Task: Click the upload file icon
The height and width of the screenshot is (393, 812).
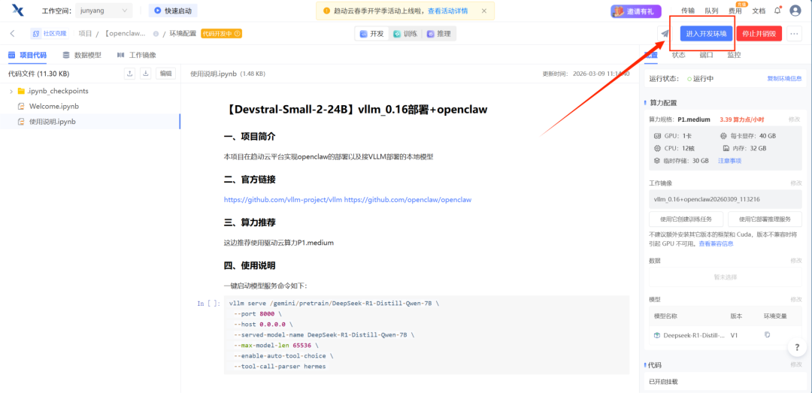Action: pyautogui.click(x=130, y=74)
